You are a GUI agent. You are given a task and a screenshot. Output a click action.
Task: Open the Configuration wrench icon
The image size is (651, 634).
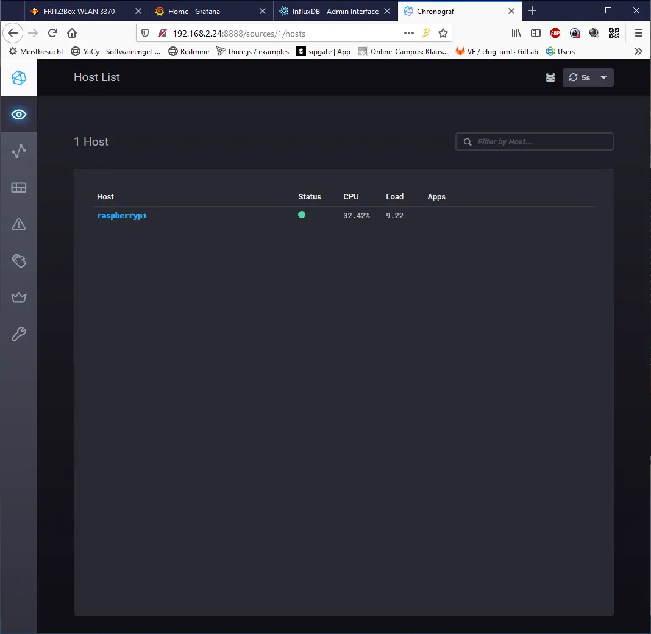point(19,334)
